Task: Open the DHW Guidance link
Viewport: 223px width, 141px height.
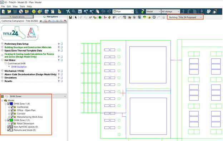Action: (x=19, y=67)
